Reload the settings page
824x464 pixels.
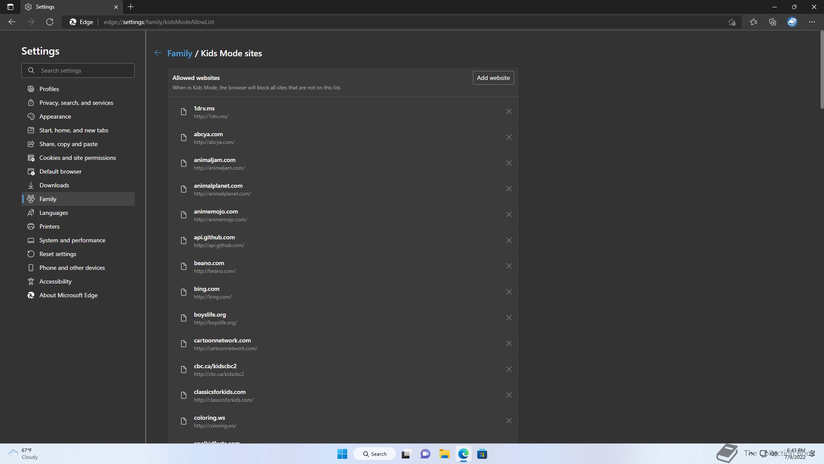(50, 22)
